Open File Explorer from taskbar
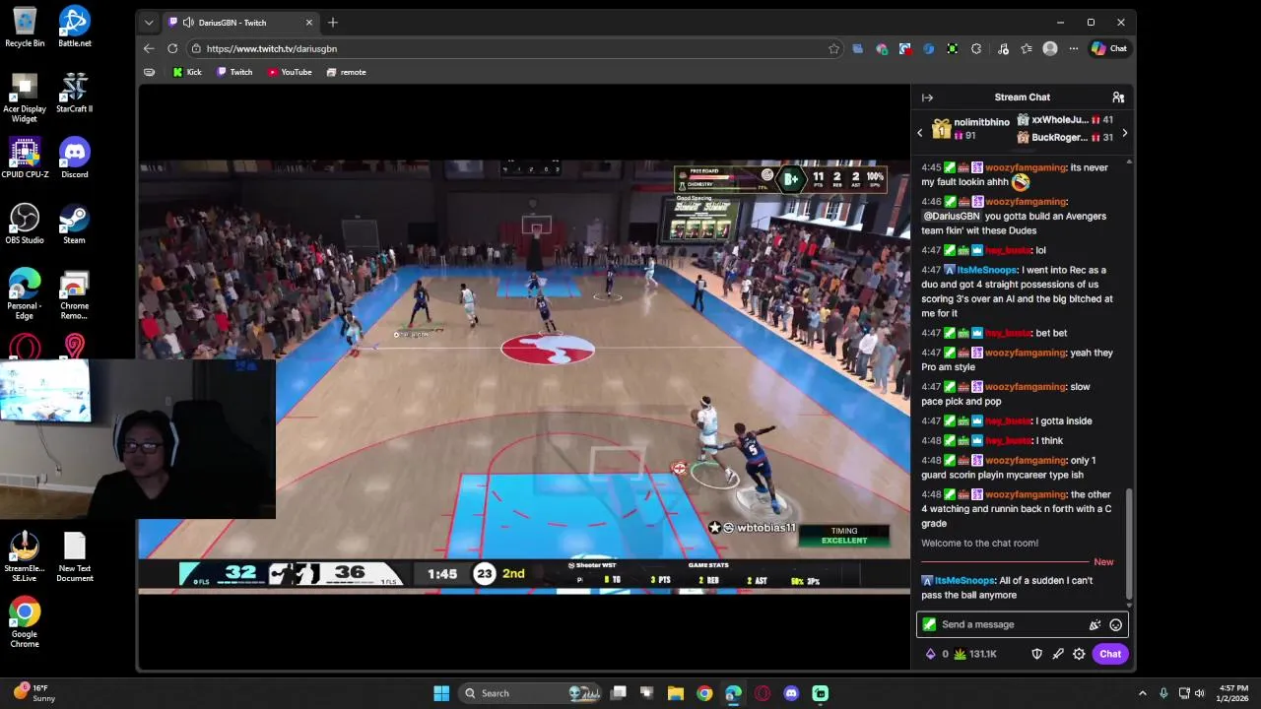1261x709 pixels. 676,693
